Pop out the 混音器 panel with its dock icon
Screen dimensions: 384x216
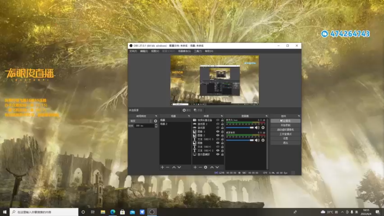coord(266,116)
